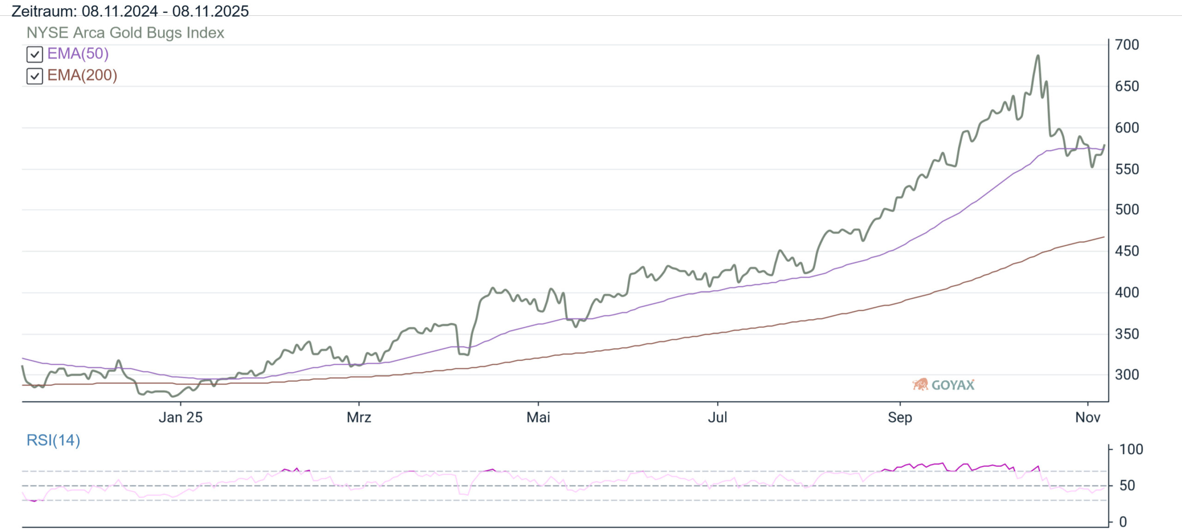The image size is (1182, 532).
Task: Click the RSI axis 50 label
Action: pos(1127,485)
